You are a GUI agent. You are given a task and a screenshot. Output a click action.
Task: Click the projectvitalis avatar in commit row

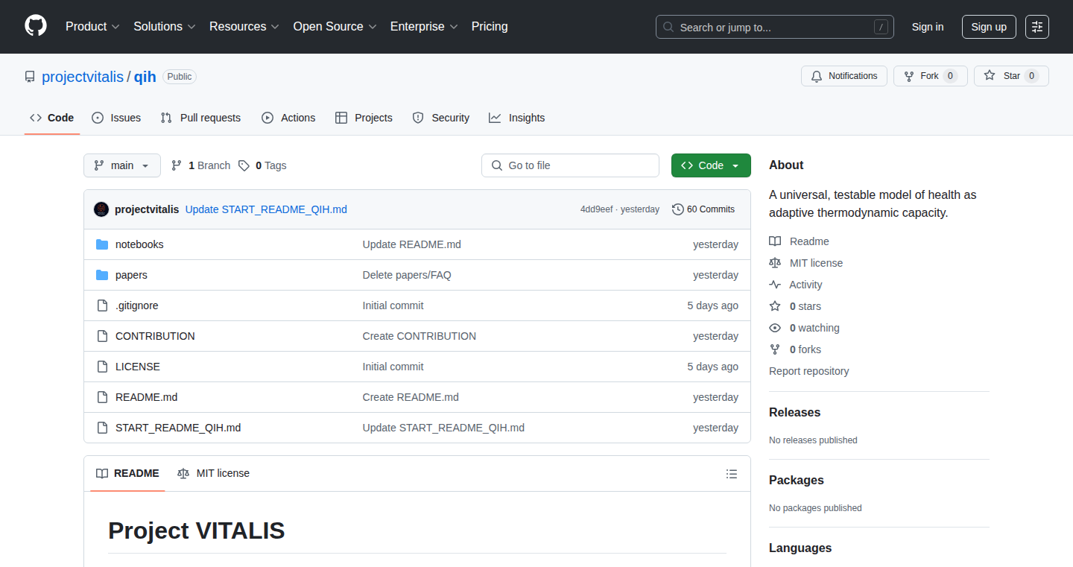tap(101, 209)
